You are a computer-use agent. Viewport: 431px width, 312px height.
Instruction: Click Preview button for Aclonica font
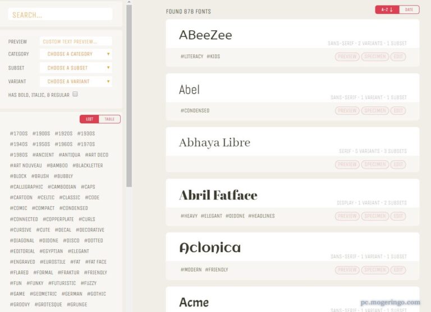[347, 269]
